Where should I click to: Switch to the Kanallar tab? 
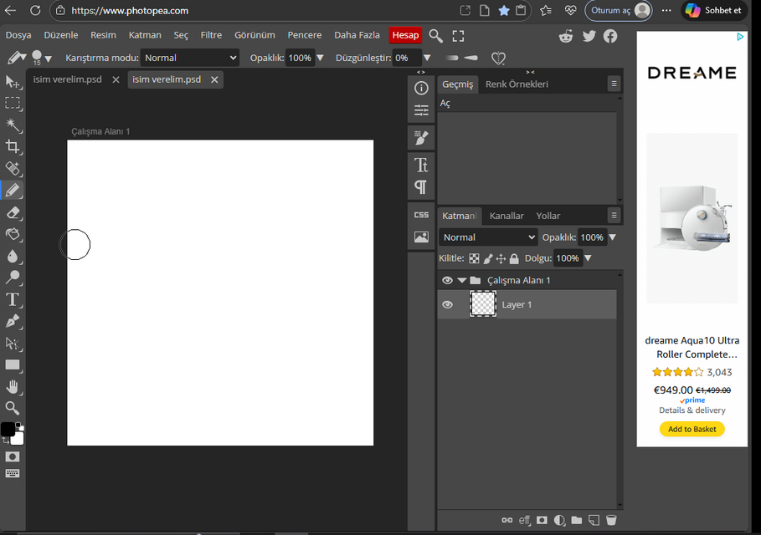(506, 216)
